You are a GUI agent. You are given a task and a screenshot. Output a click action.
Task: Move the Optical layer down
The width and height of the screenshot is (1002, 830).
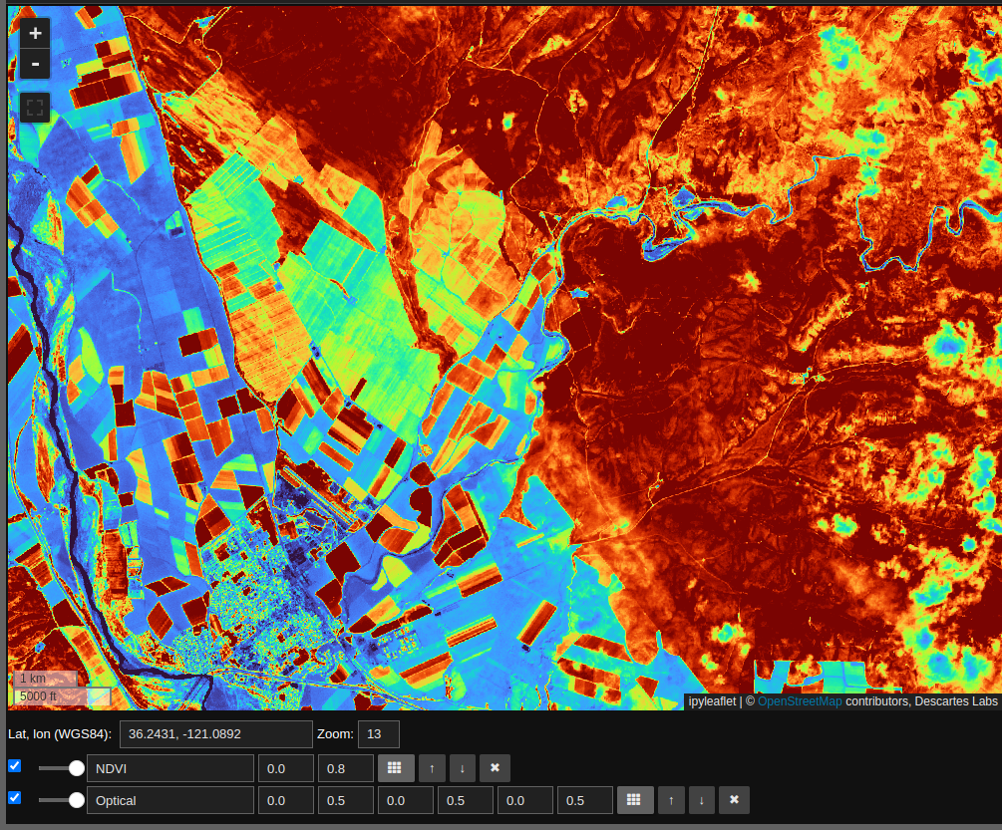coord(702,800)
